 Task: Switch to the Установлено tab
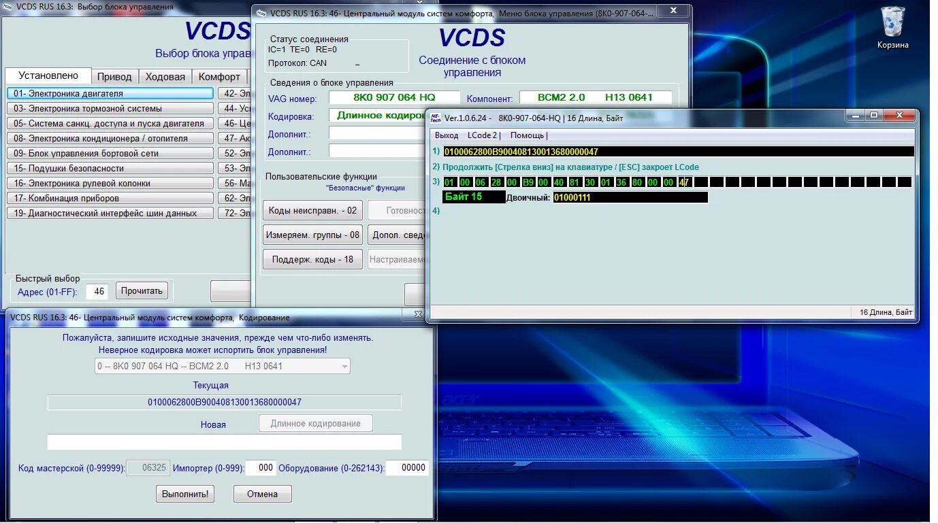48,75
